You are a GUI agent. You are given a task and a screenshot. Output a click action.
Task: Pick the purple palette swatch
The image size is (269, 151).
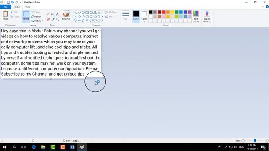click(190, 12)
